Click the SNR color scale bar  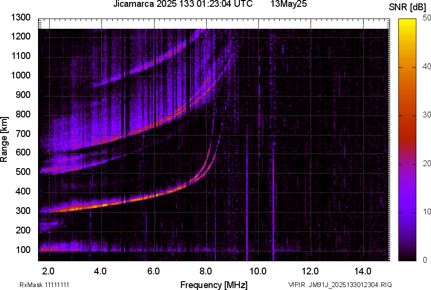click(407, 140)
